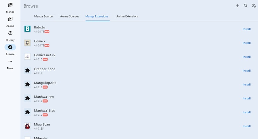Click the Manhwa-raw puzzle icon
Screen dimensions: 258x139
(27, 98)
